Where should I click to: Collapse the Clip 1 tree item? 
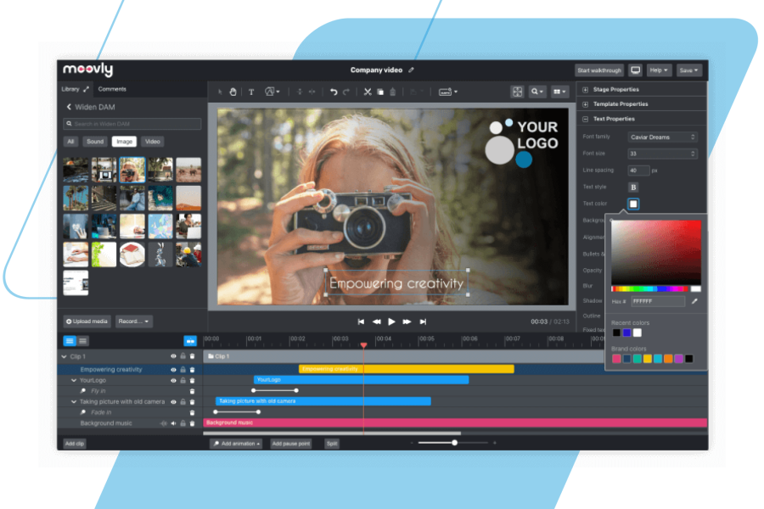65,357
